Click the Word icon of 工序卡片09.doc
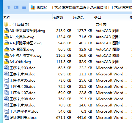Image resolution: width=132 pixels, height=123 pixels. pyautogui.click(x=7, y=105)
